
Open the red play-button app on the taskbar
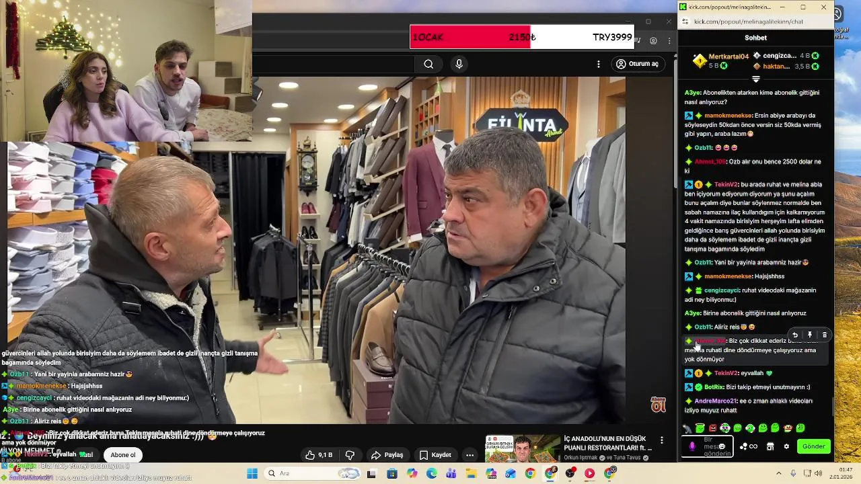point(590,473)
